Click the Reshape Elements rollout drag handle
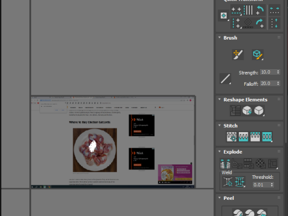 click(279, 99)
